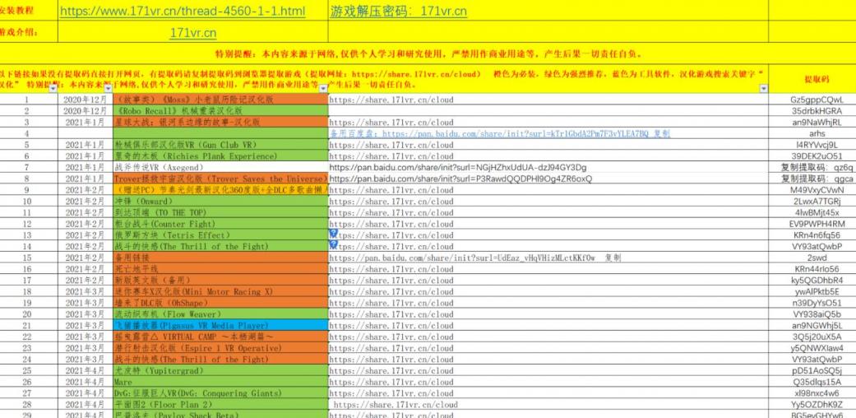Select the 俄罗斯方块 (Tetris Effect) cell
Image resolution: width=856 pixels, height=418 pixels.
pyautogui.click(x=220, y=235)
